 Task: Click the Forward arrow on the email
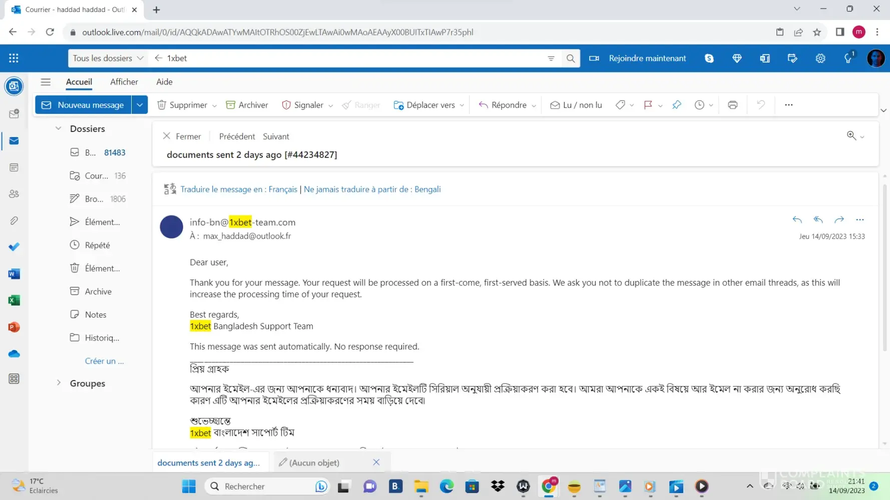[839, 219]
